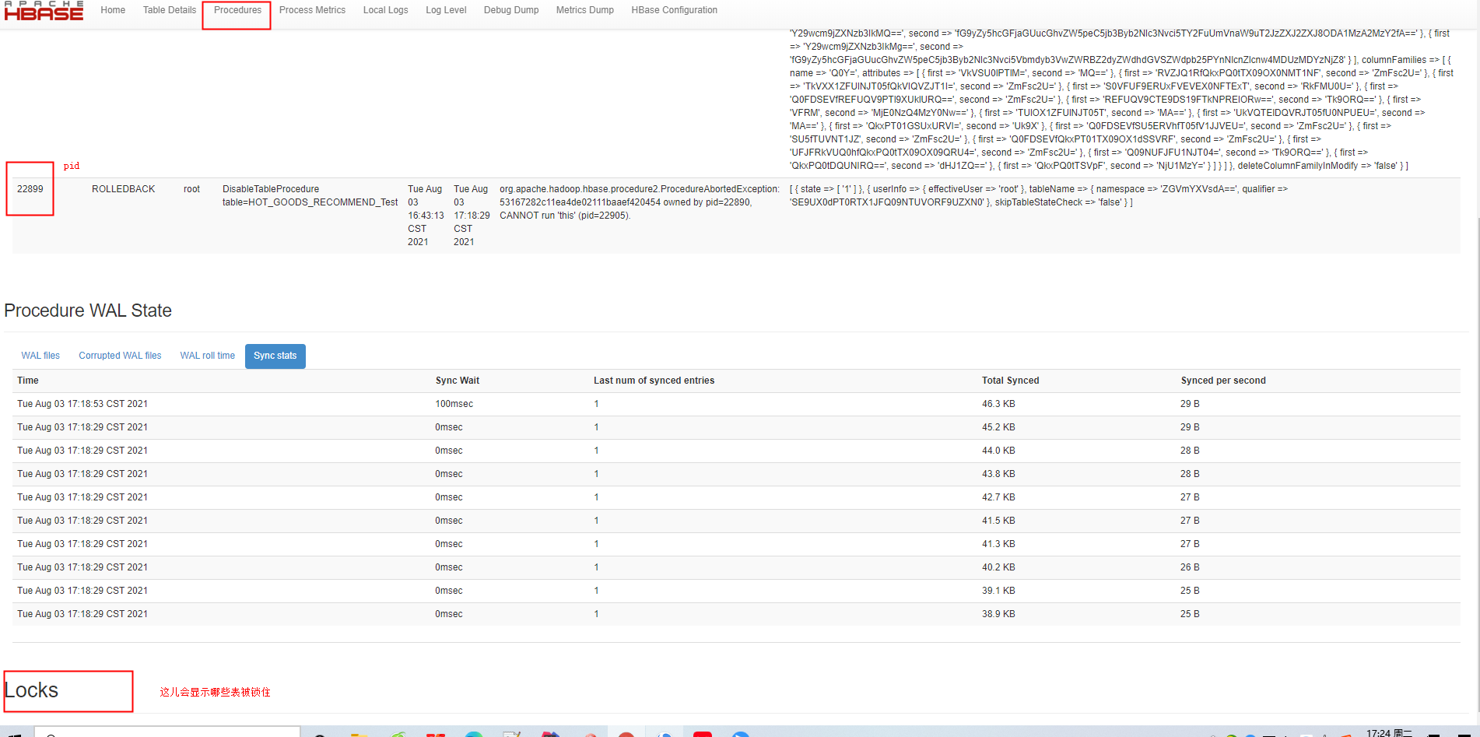Click the ROLLEDBACK state cell

[x=123, y=189]
